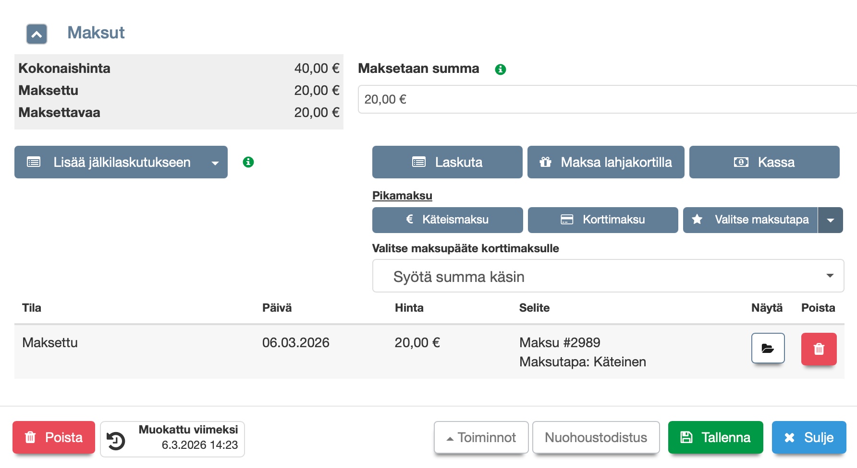Open the Syötä summa käsin terminal selector
The image size is (857, 468).
pyautogui.click(x=608, y=276)
